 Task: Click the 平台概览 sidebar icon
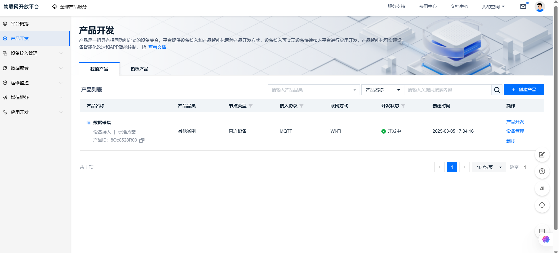[x=5, y=24]
